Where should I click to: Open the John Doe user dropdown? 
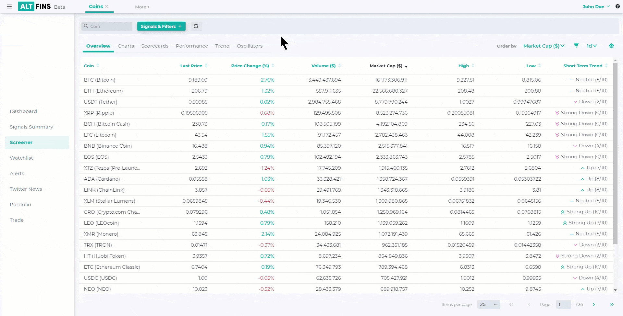coord(596,6)
